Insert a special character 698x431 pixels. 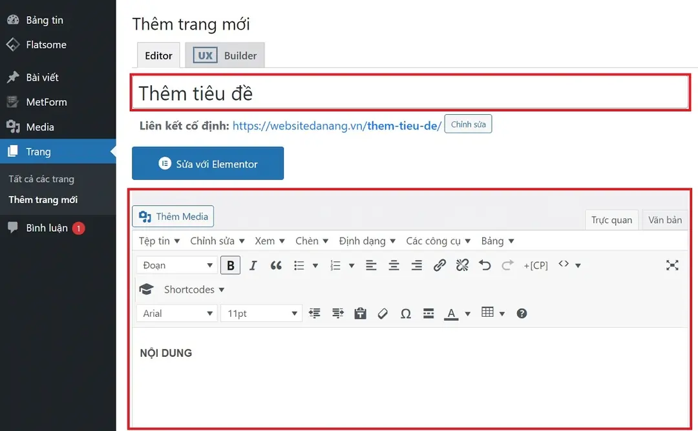pos(405,313)
